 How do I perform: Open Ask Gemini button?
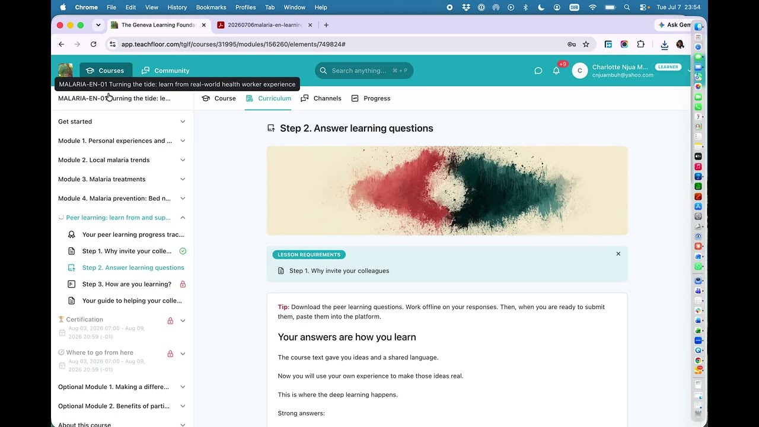(675, 25)
